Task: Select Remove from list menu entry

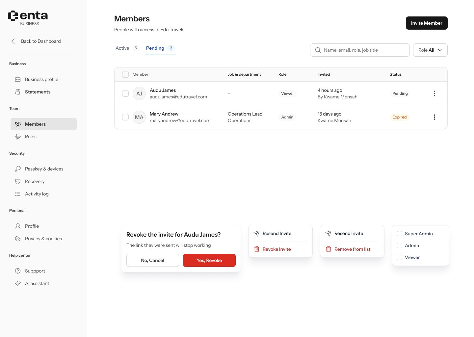Action: 352,249
